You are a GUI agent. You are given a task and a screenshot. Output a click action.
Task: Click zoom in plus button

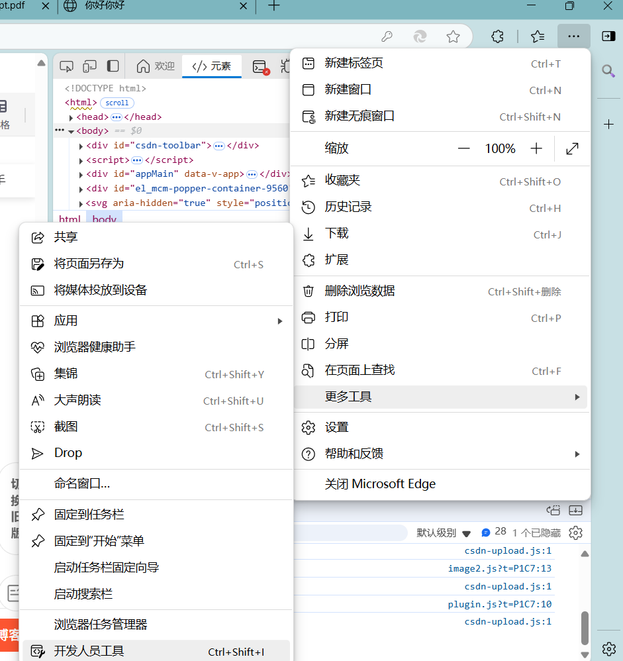click(x=536, y=148)
